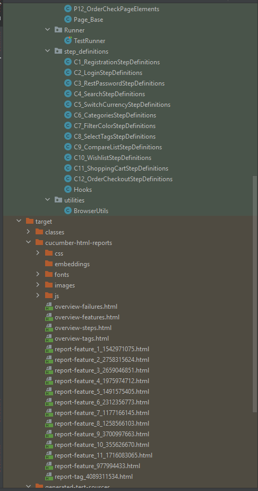This screenshot has height=491, width=258.
Task: Select report-feature_5_1491575405.html
Action: pyautogui.click(x=102, y=392)
